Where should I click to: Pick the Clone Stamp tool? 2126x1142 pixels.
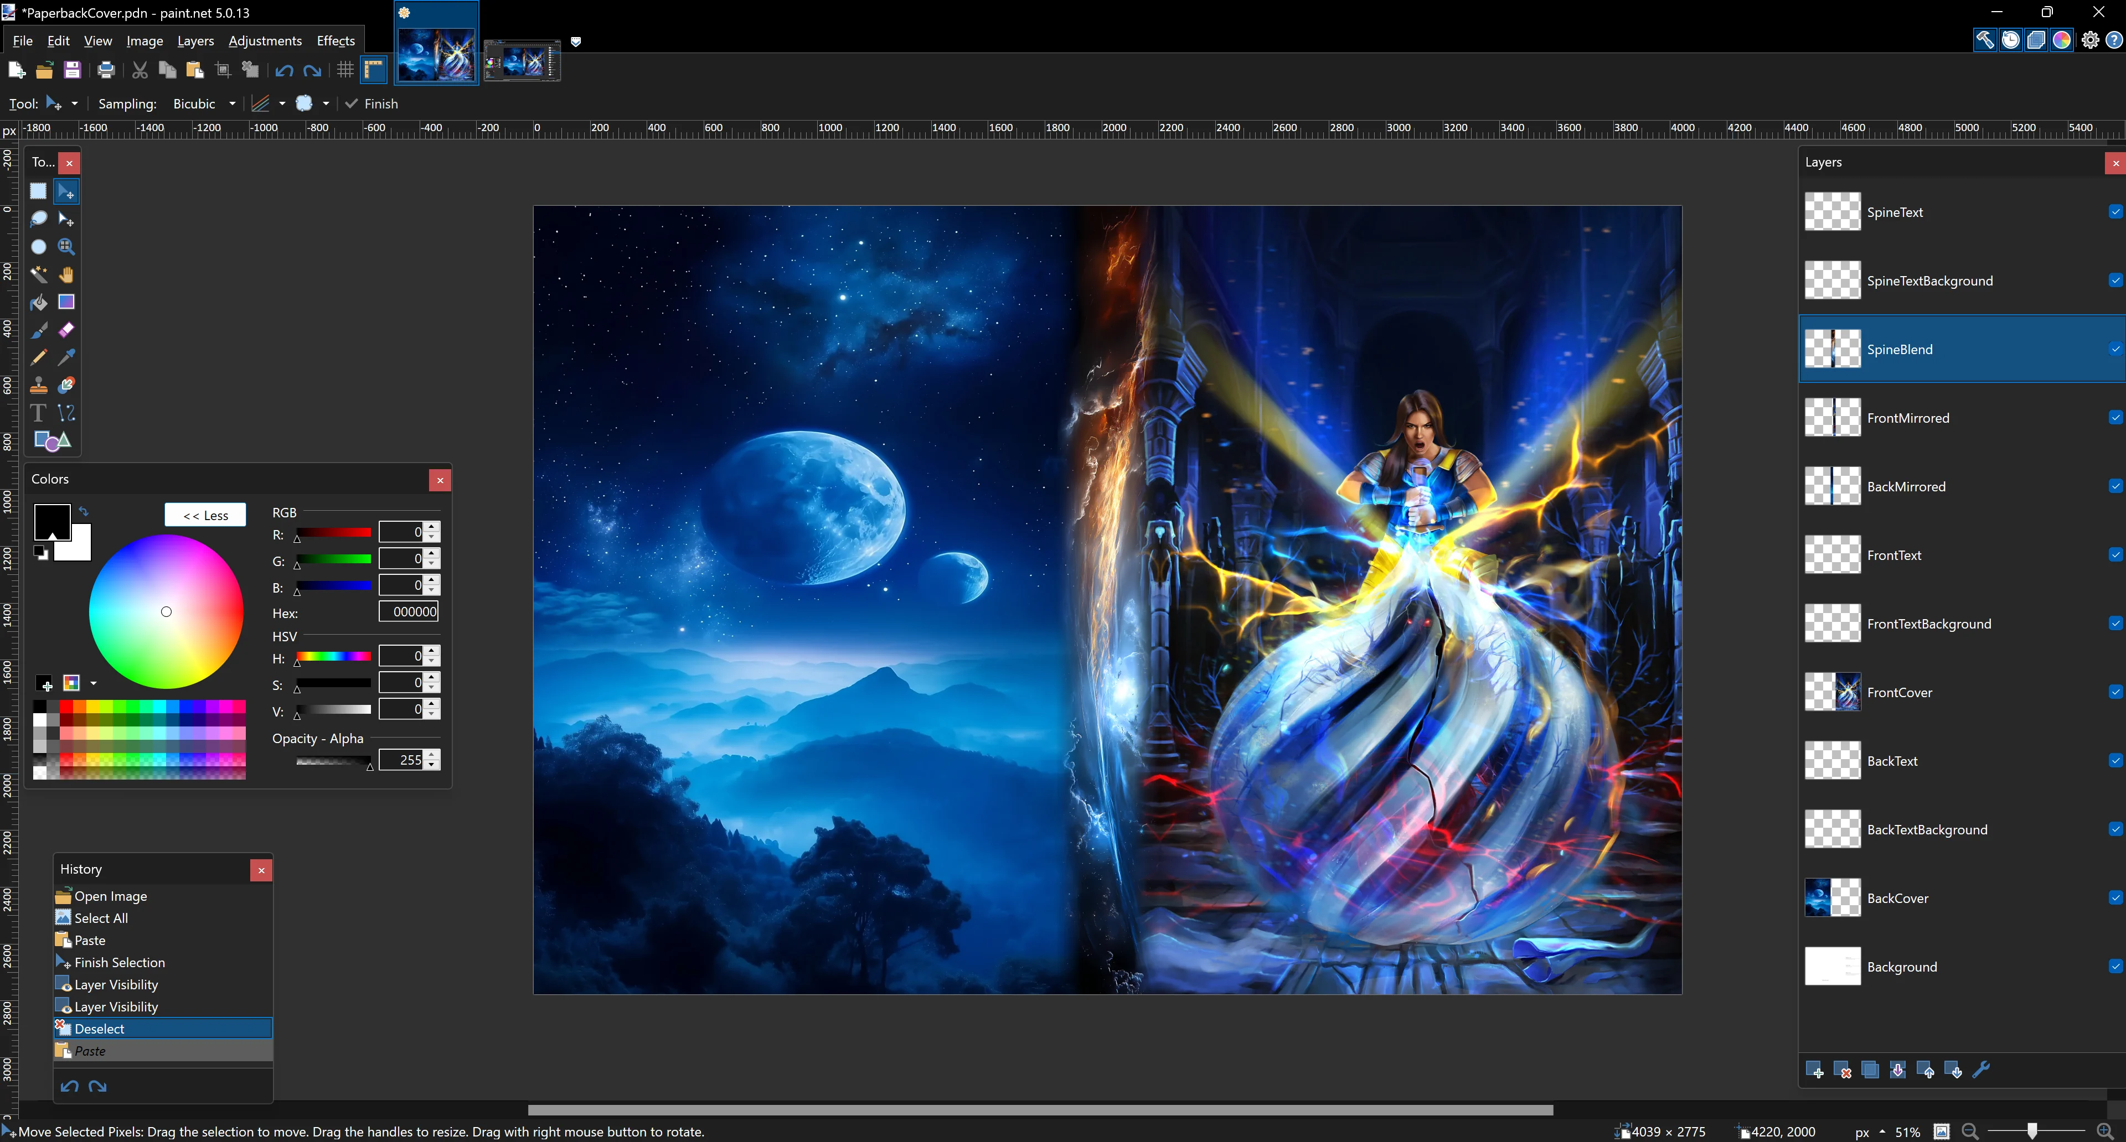[x=38, y=385]
